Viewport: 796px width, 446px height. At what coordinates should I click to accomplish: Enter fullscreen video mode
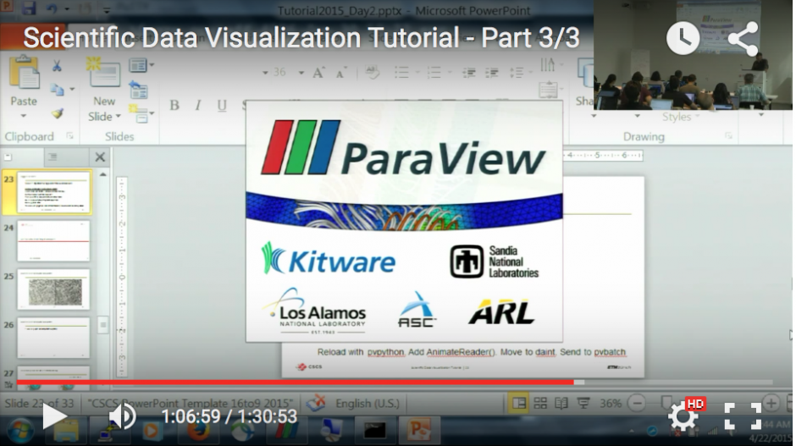pos(743,416)
